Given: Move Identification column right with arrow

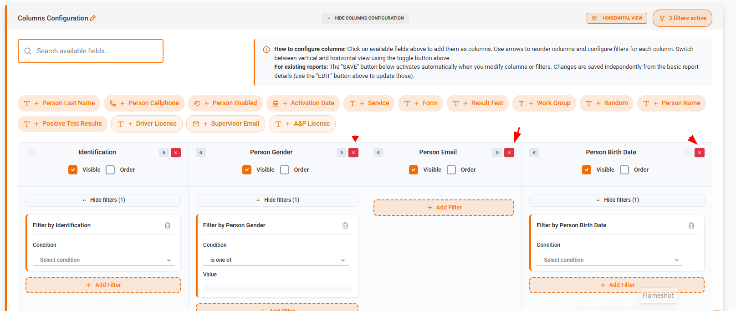Looking at the screenshot, I should (164, 153).
